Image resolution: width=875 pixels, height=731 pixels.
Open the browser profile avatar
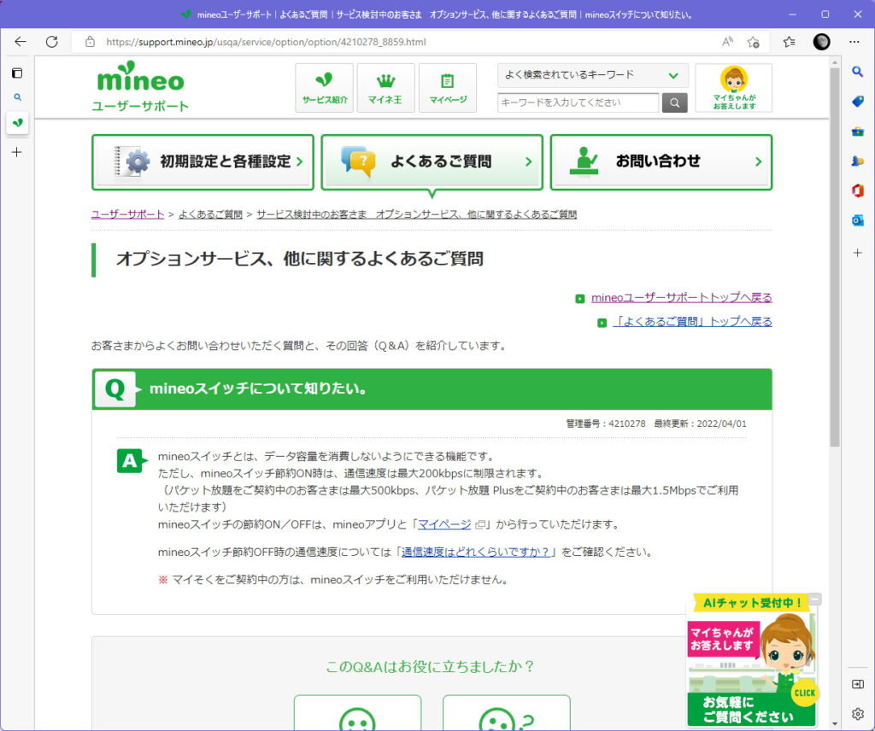pyautogui.click(x=821, y=42)
